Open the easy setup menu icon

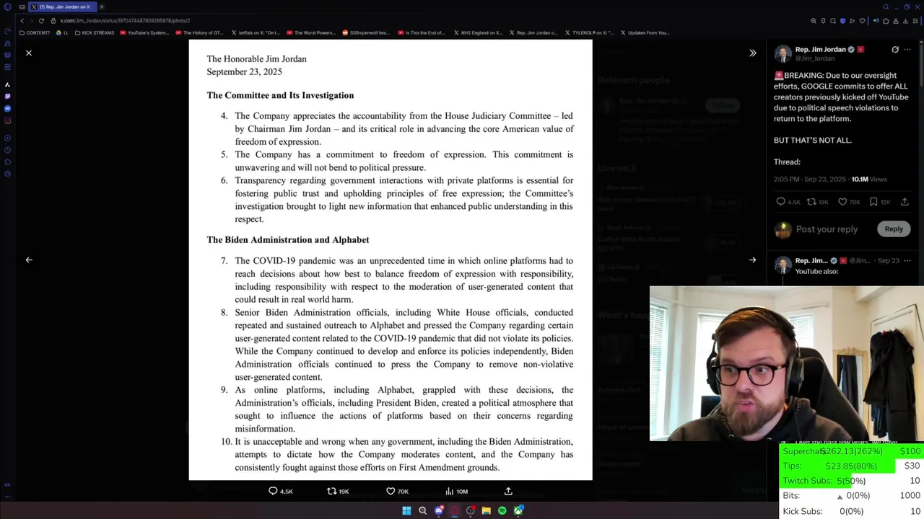click(x=915, y=21)
